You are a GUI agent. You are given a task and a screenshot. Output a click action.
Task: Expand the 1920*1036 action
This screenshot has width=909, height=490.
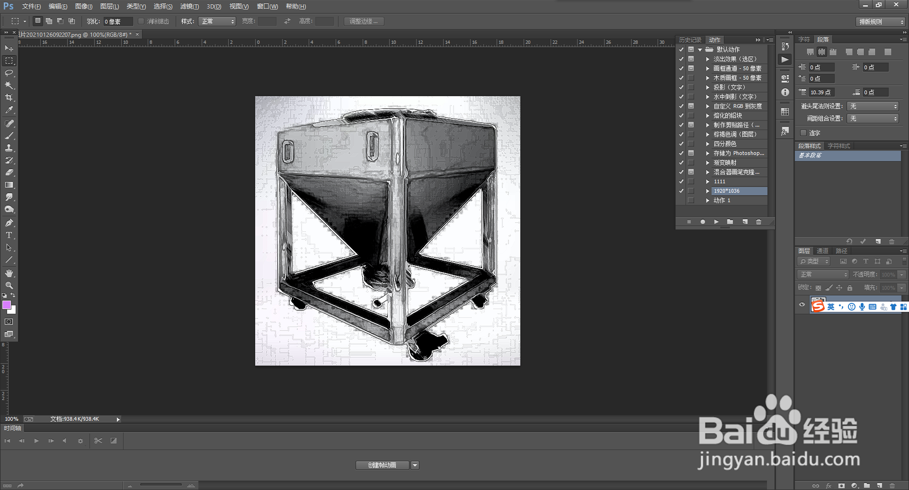point(708,191)
